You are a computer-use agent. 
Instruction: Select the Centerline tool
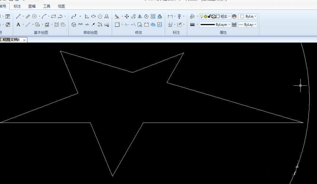click(x=28, y=25)
